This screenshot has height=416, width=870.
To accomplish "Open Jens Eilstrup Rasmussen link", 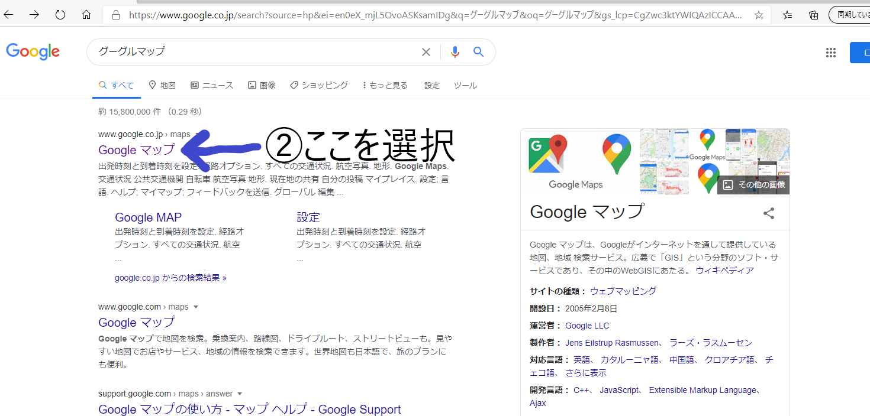I will coord(612,343).
